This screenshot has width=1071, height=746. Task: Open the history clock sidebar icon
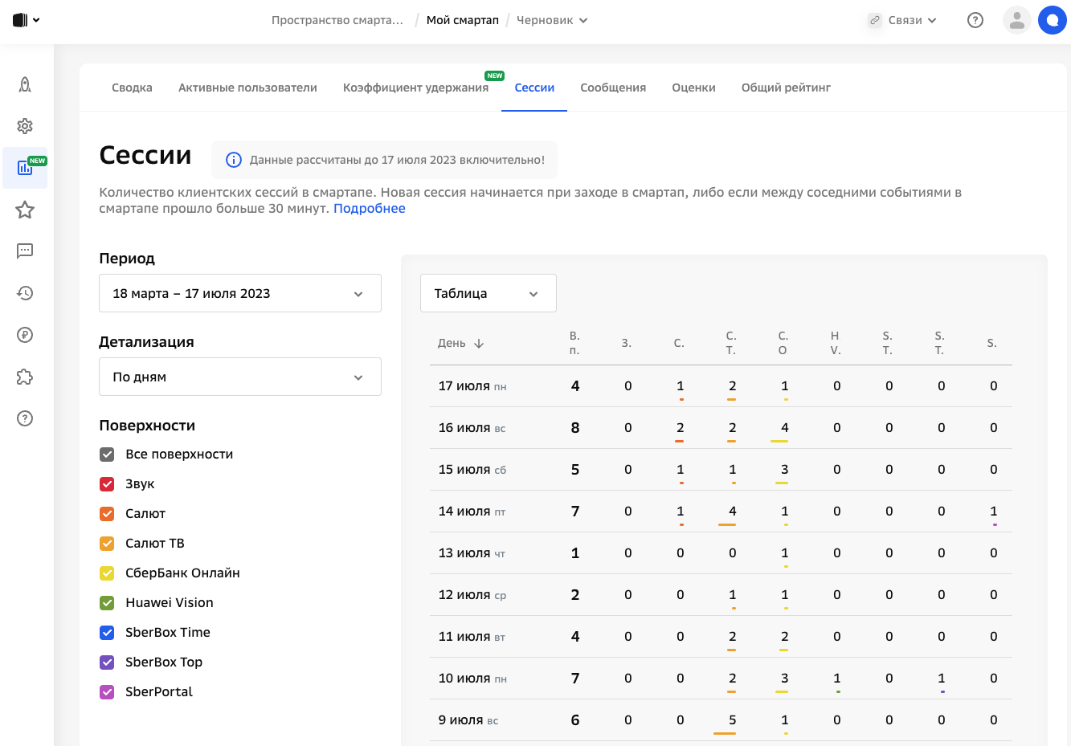pos(25,293)
